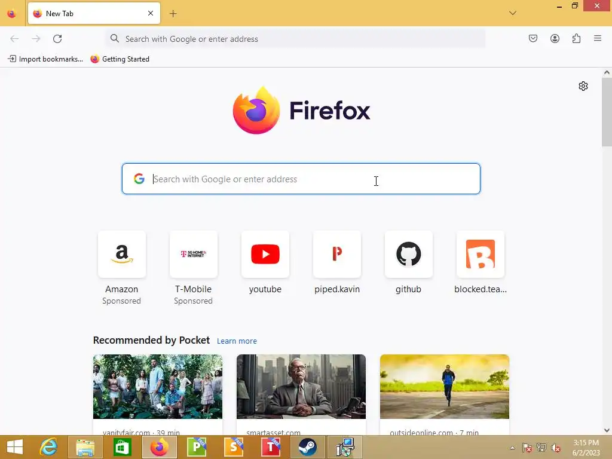The image size is (612, 459).
Task: Launch Internet Explorer from the taskbar
Action: pyautogui.click(x=48, y=447)
